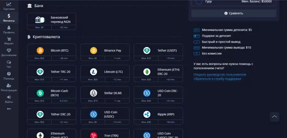Click the Банк section heading
Image resolution: width=287 pixels, height=138 pixels.
(39, 6)
